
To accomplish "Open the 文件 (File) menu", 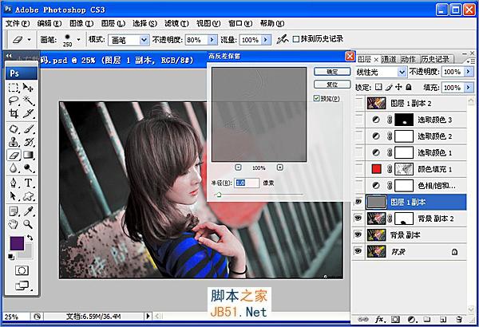I will point(18,23).
